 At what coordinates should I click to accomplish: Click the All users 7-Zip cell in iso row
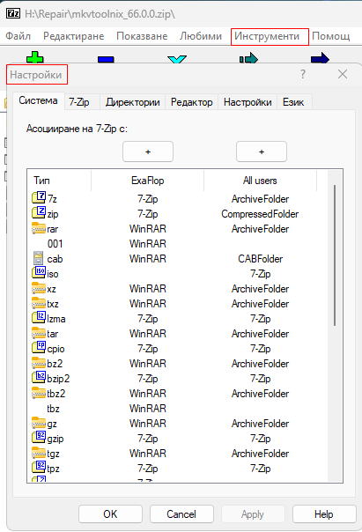pos(260,274)
